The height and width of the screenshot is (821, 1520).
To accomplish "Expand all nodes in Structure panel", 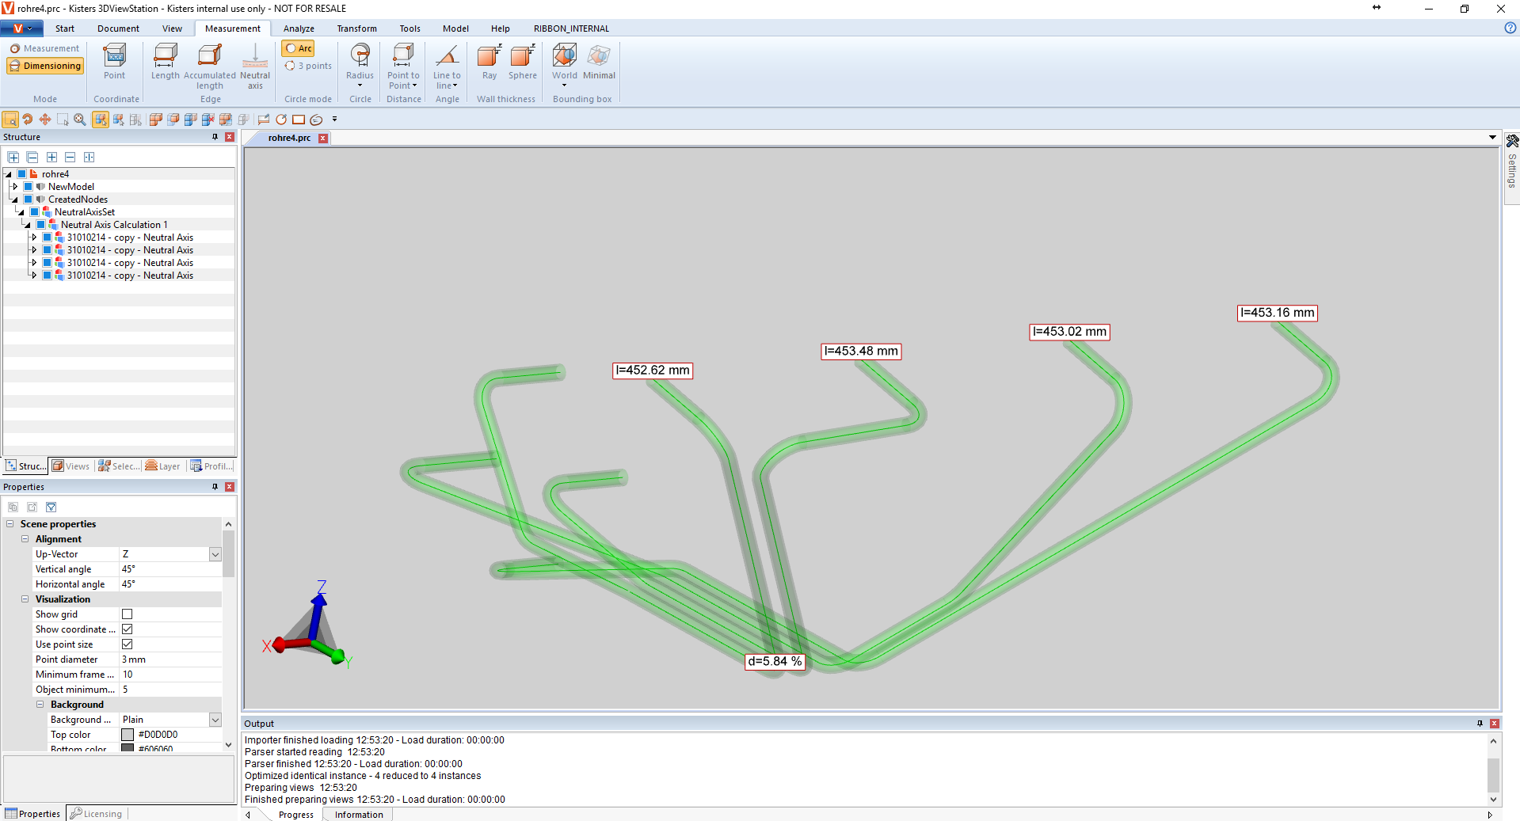I will 13,158.
